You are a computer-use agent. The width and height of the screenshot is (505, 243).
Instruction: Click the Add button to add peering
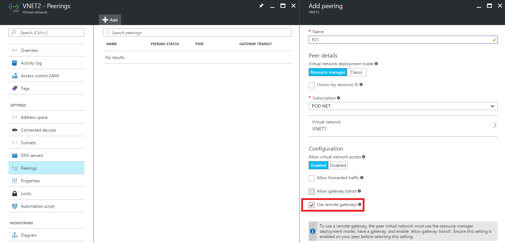pyautogui.click(x=110, y=20)
